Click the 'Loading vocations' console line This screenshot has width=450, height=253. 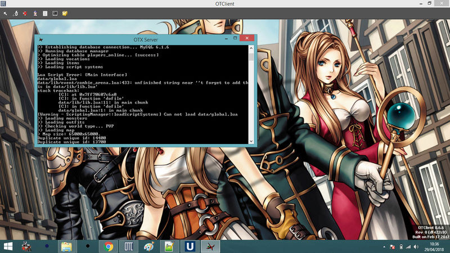click(64, 59)
